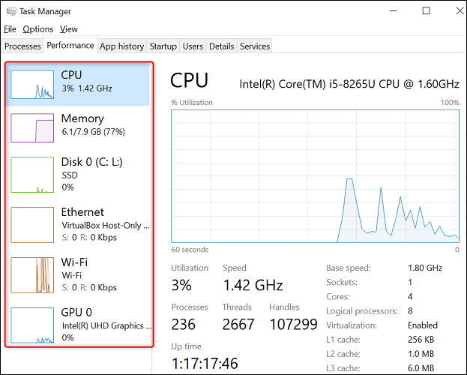Screen dimensions: 467x375
Task: Show the Services tab
Action: pos(255,46)
